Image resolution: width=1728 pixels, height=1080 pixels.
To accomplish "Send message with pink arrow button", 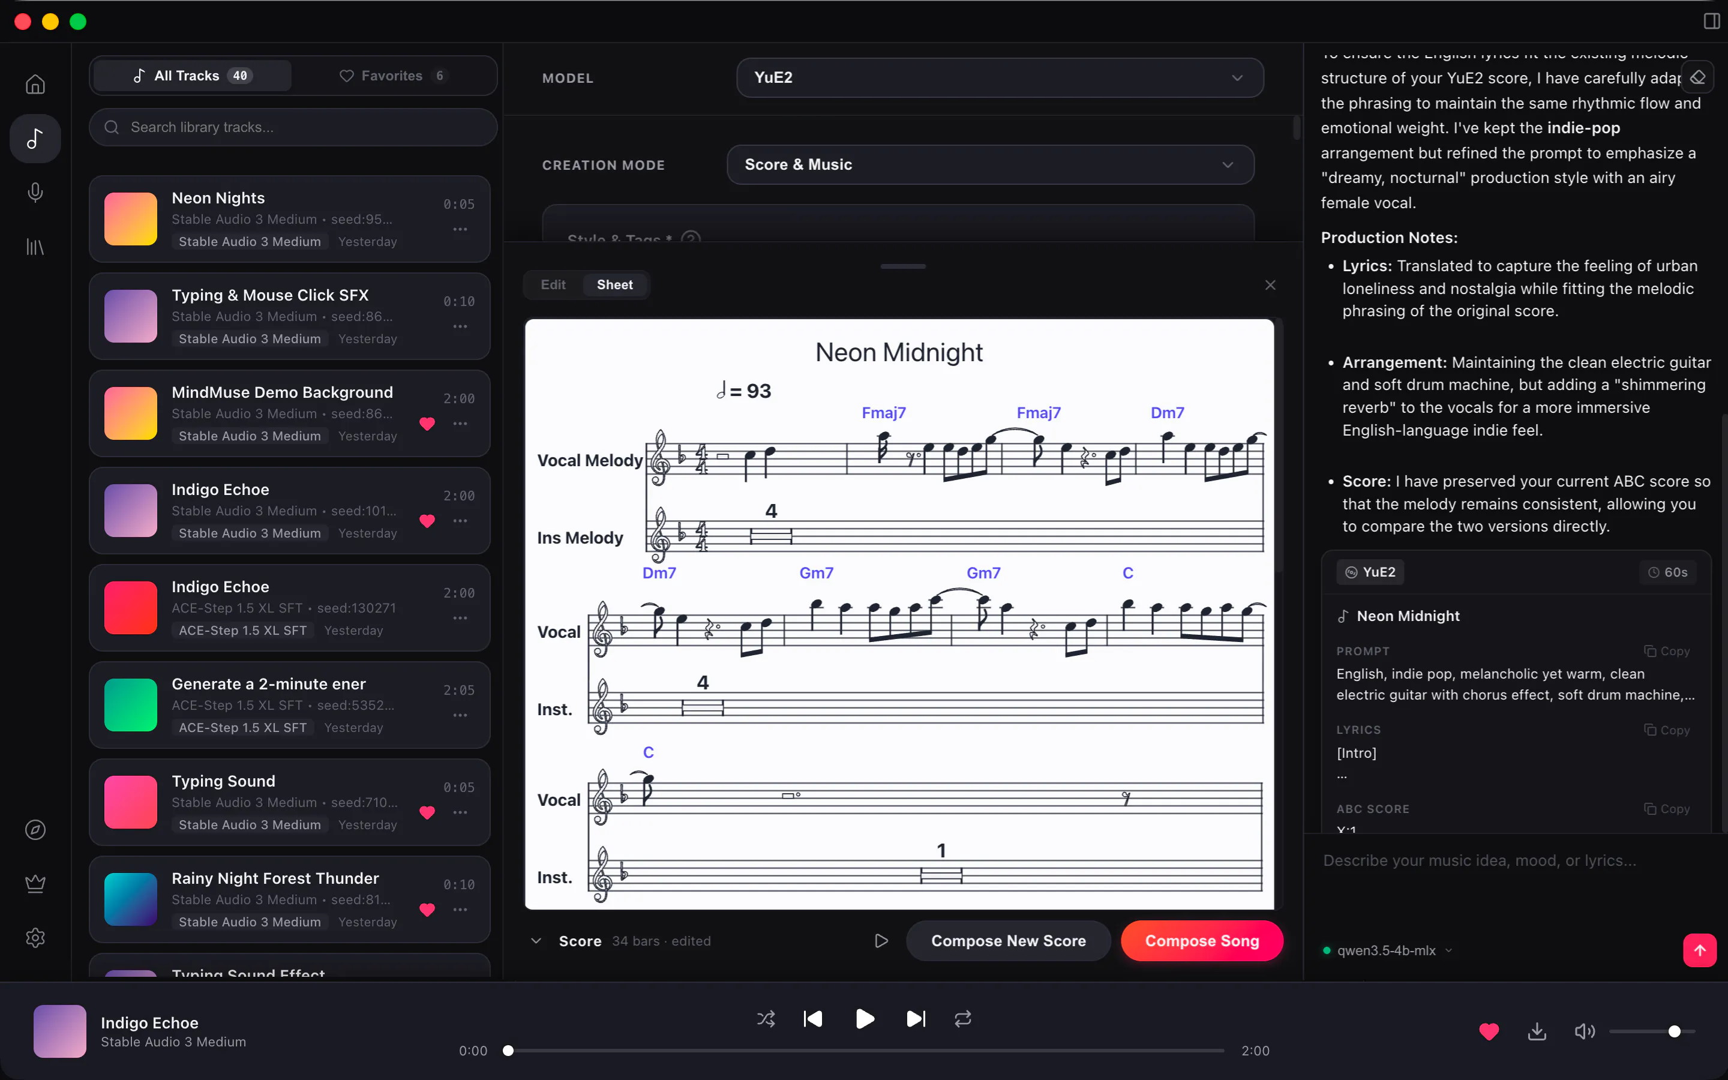I will 1699,950.
